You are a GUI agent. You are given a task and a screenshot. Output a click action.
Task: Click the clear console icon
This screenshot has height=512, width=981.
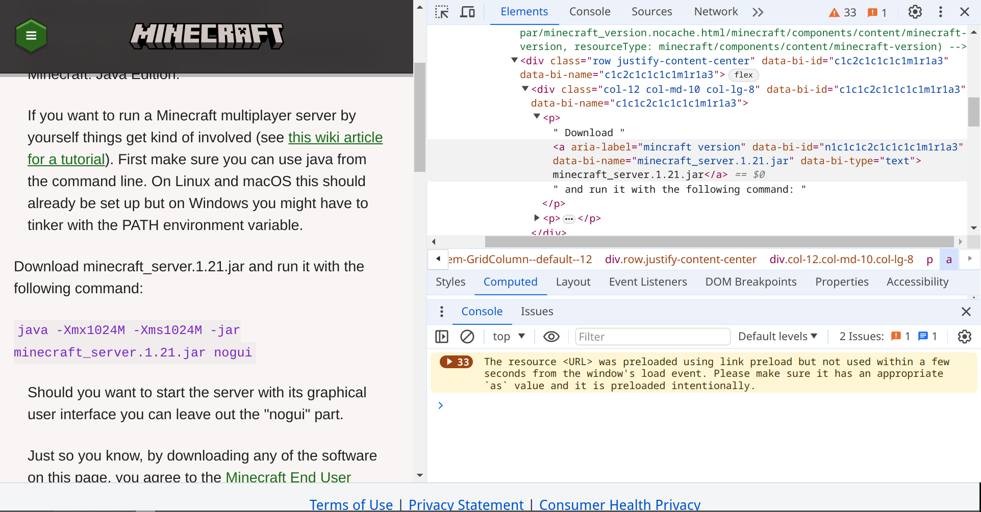pyautogui.click(x=467, y=337)
